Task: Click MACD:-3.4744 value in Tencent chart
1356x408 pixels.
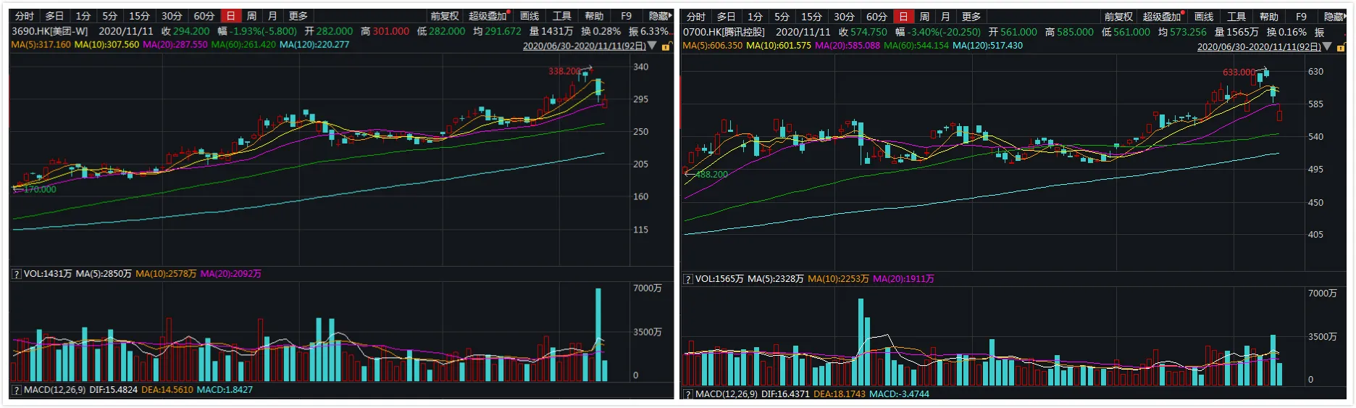Action: click(899, 394)
